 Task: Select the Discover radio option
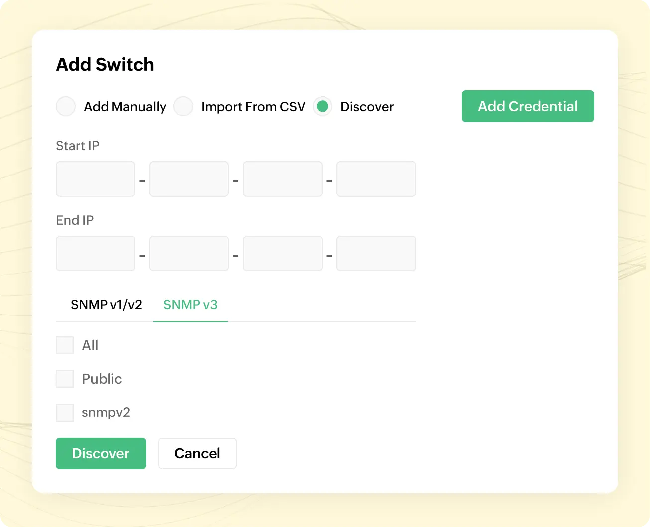pyautogui.click(x=323, y=106)
